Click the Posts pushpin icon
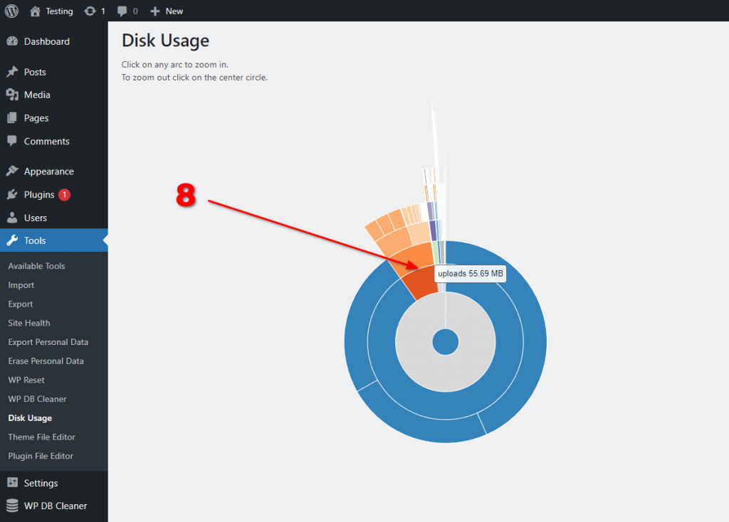Screen dimensions: 729x522 [13, 72]
